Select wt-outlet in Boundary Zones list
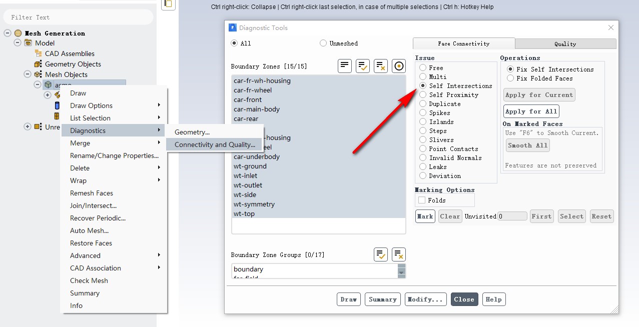 coord(319,185)
